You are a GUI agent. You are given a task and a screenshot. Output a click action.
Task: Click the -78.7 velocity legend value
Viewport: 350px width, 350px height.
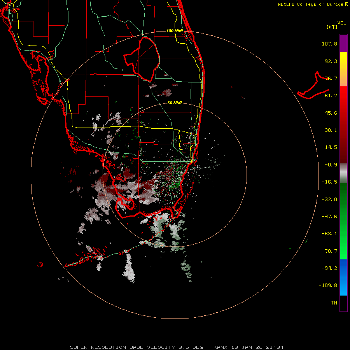[329, 251]
